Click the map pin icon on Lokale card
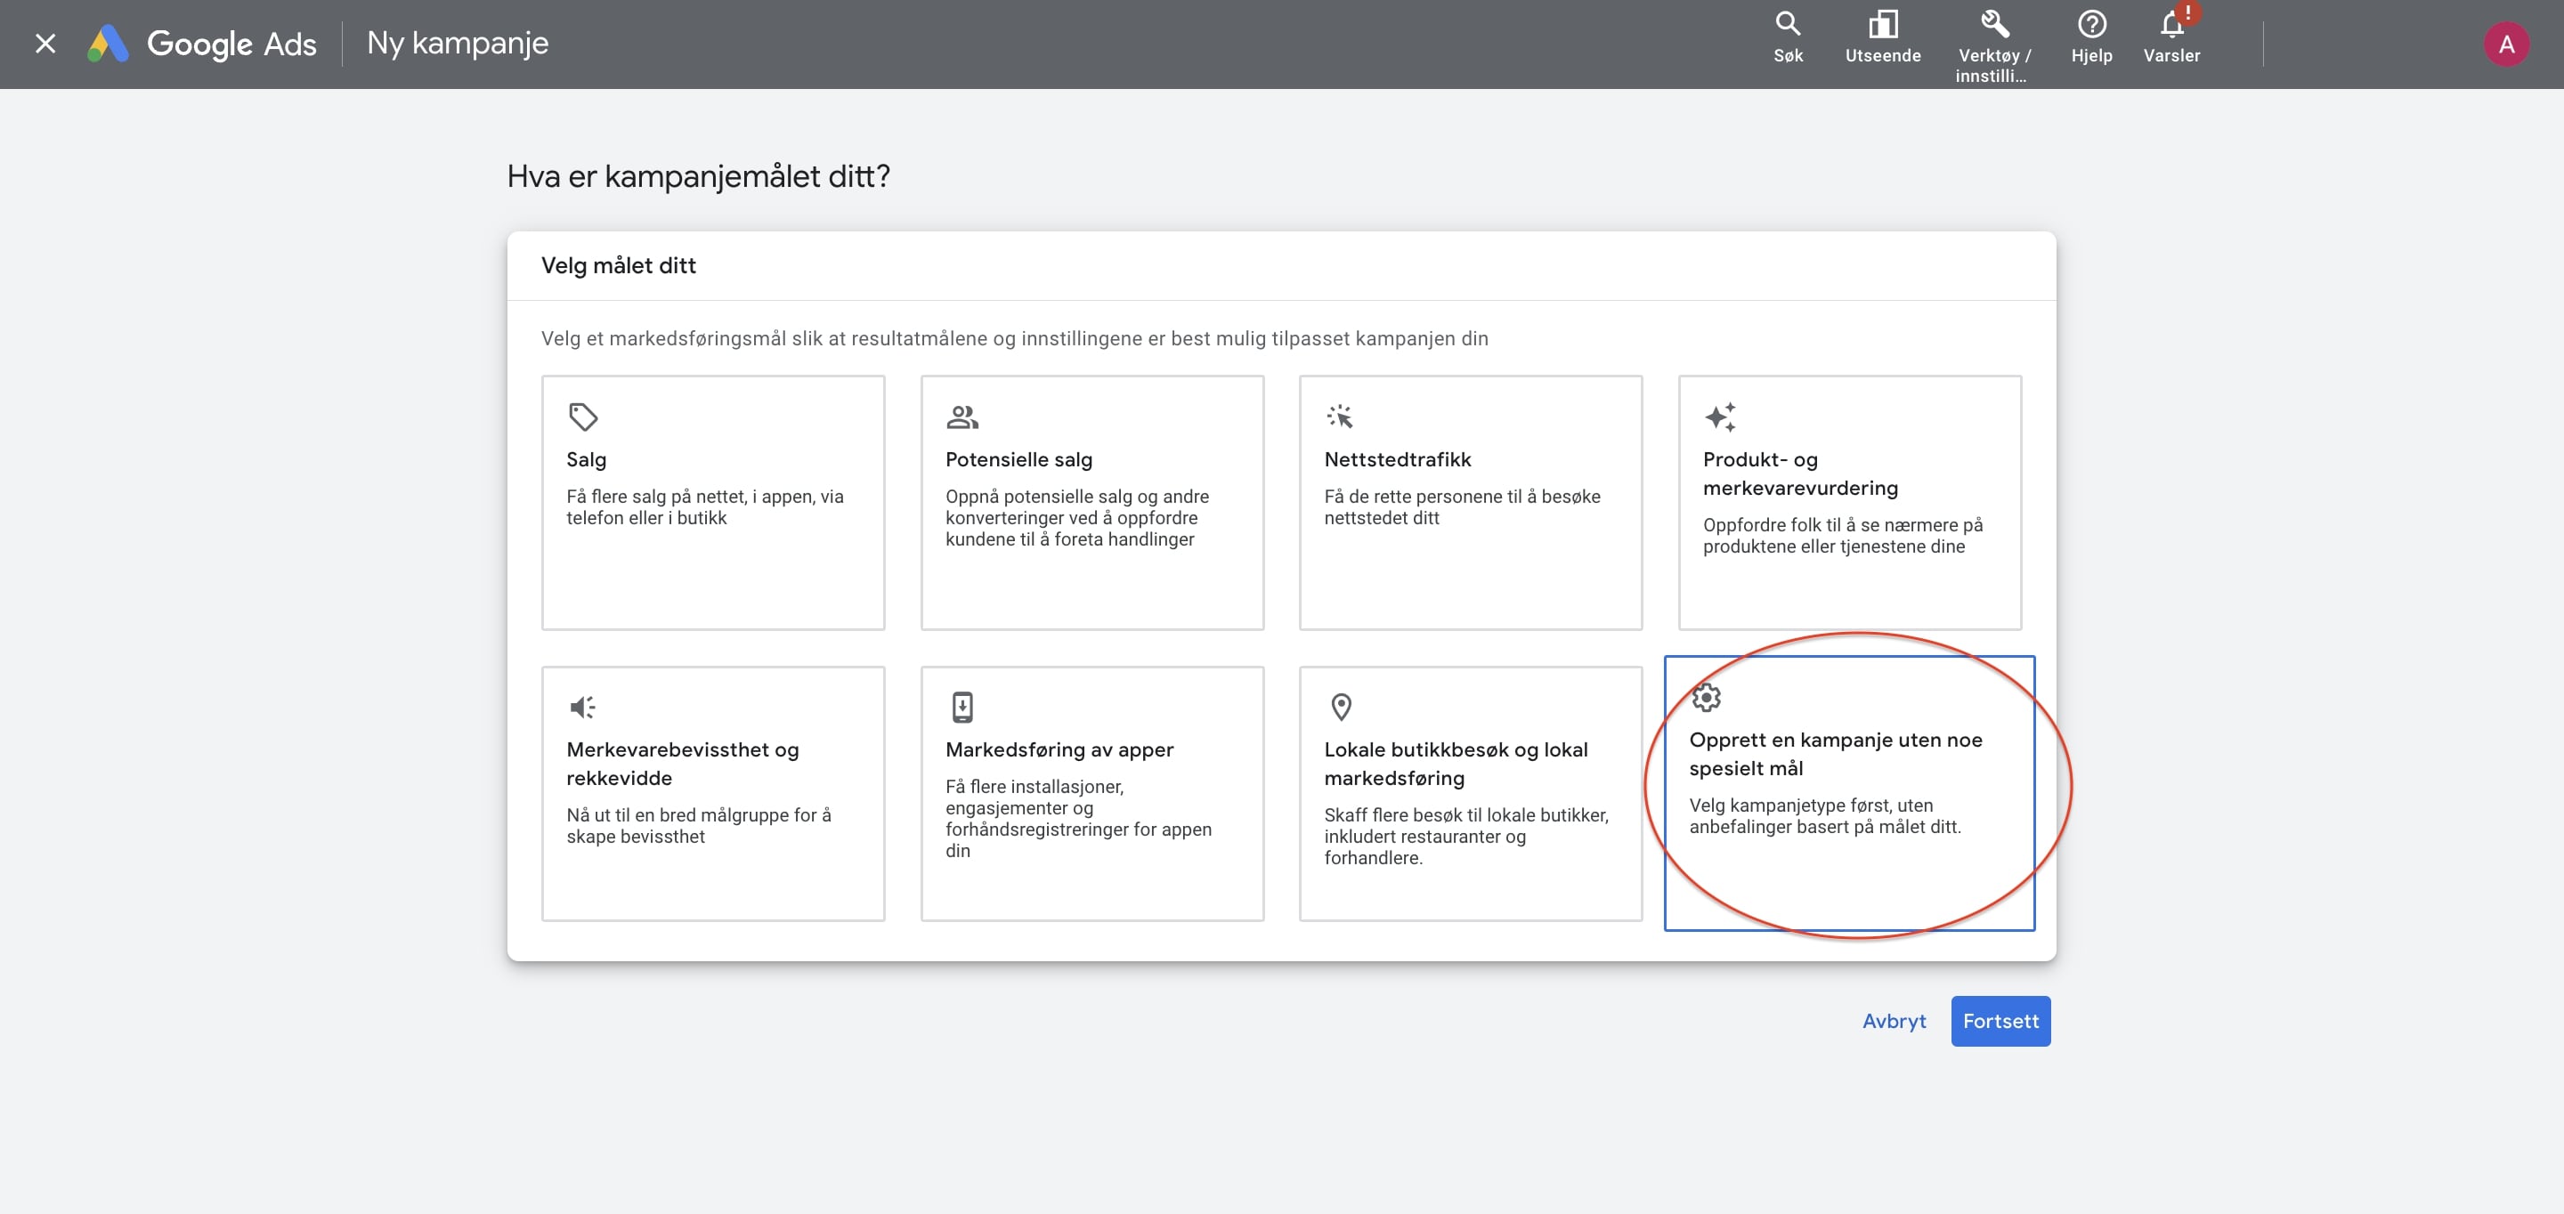Viewport: 2564px width, 1214px height. (x=1341, y=707)
